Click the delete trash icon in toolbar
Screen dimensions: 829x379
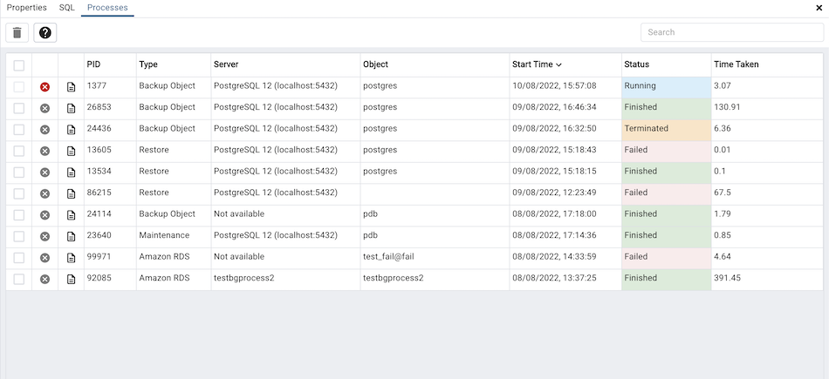tap(17, 32)
